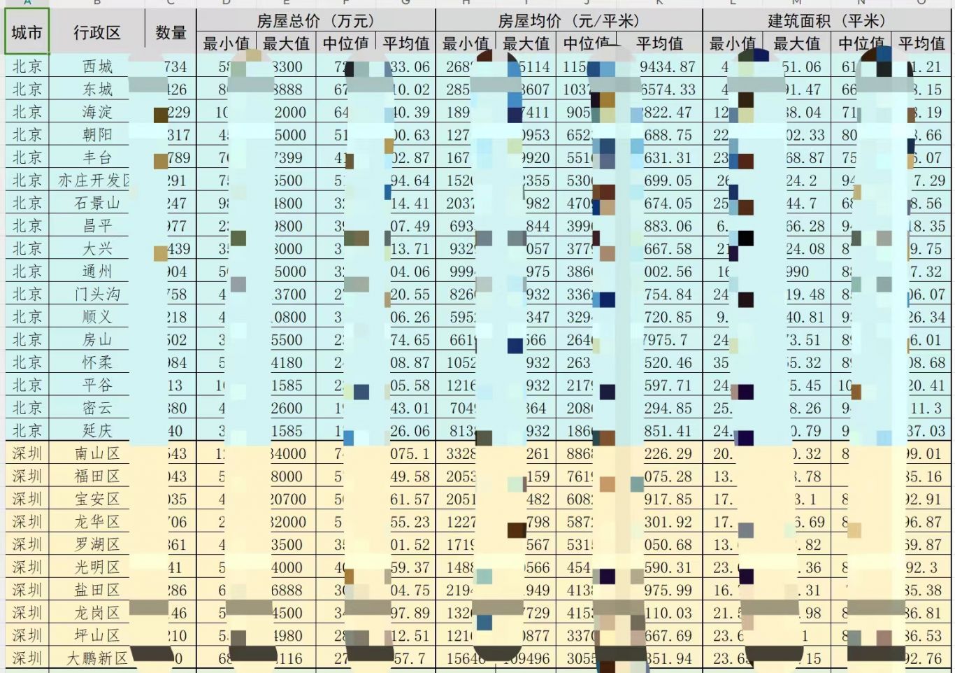The height and width of the screenshot is (673, 955).
Task: Select the 大兴 district cell
Action: click(97, 248)
